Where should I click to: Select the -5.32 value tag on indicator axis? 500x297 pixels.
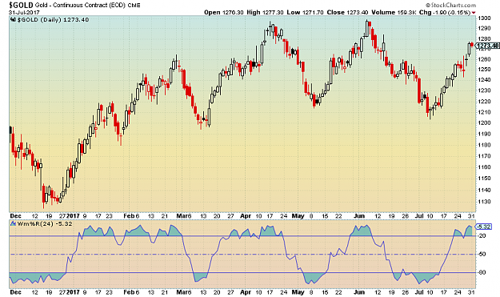[x=484, y=227]
